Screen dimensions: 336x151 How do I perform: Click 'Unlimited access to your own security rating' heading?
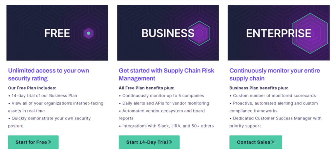[x=49, y=75]
